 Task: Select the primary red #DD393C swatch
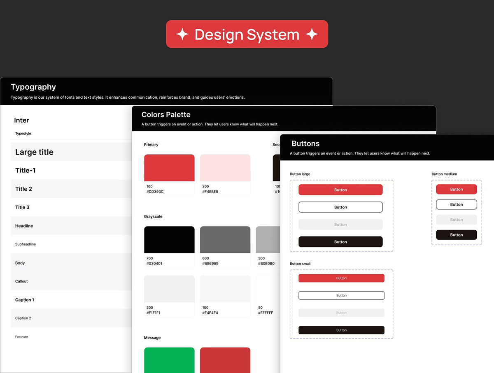coord(169,168)
